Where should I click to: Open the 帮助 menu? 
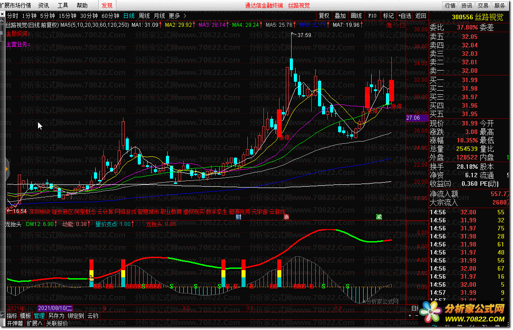tap(82, 5)
